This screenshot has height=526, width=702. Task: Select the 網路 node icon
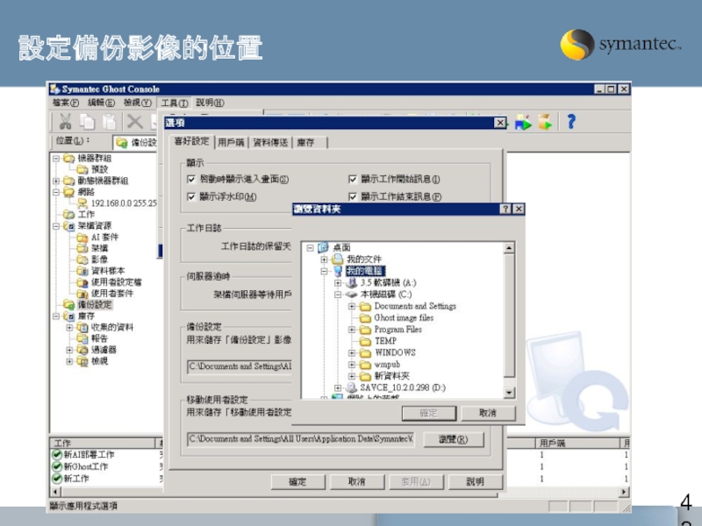(x=68, y=192)
